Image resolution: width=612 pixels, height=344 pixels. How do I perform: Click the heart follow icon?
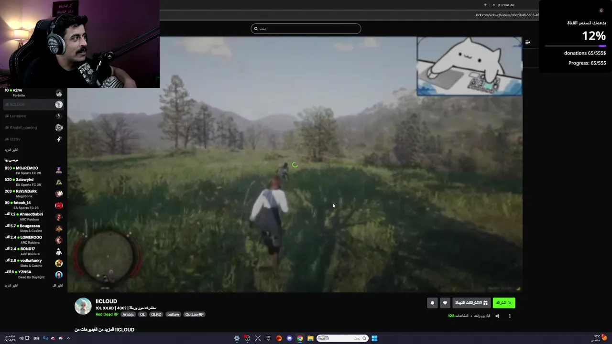click(445, 302)
